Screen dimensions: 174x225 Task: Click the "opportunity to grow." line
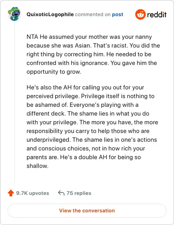pos(54,72)
